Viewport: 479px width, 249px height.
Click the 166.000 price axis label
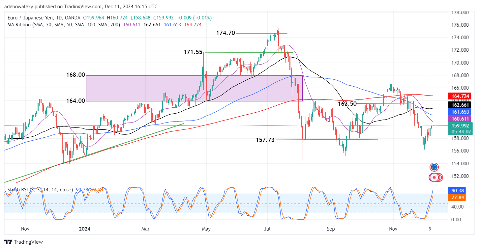[x=461, y=88]
